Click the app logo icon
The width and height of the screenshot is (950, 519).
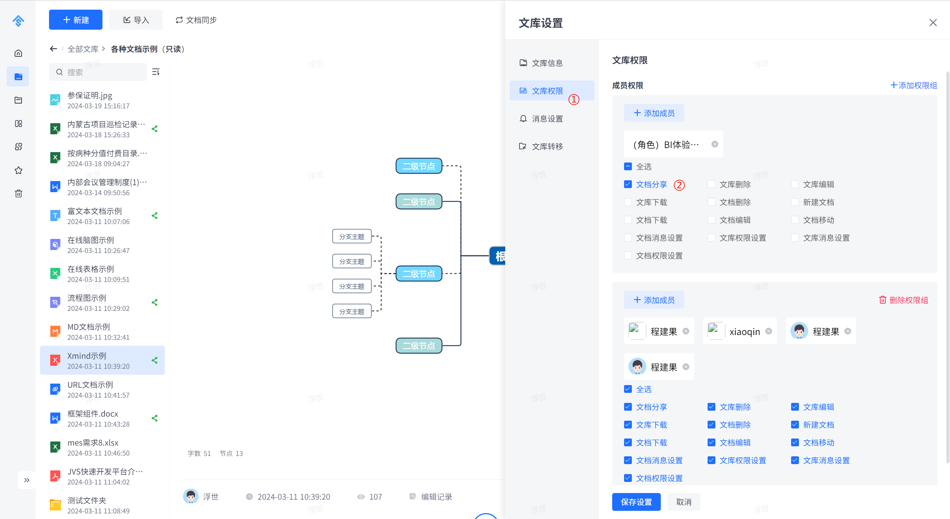coord(18,20)
